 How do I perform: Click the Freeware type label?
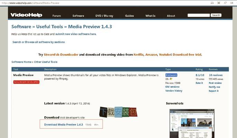[x=171, y=75]
